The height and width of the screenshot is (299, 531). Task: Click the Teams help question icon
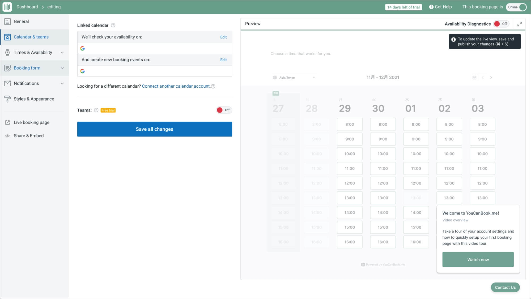(96, 110)
